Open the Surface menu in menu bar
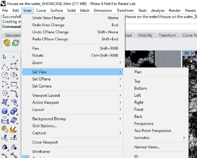Viewport: 197px width, 158px height. (x=57, y=10)
